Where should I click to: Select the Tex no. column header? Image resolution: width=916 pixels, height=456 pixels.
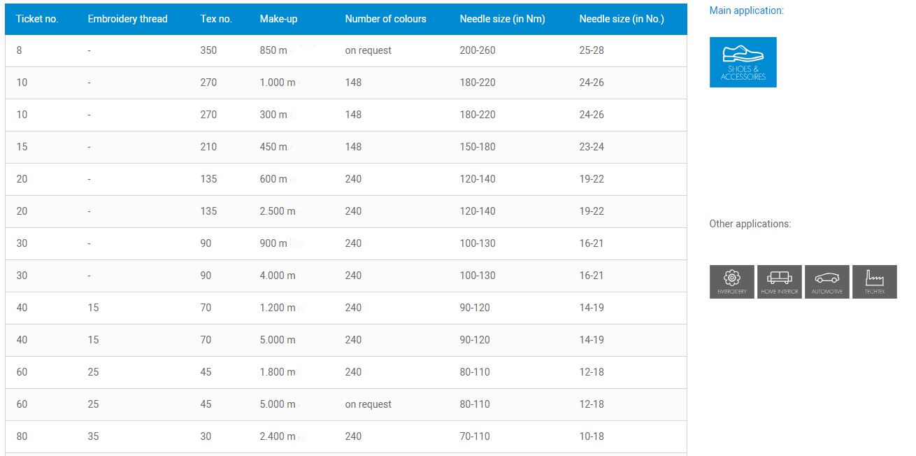pos(216,19)
